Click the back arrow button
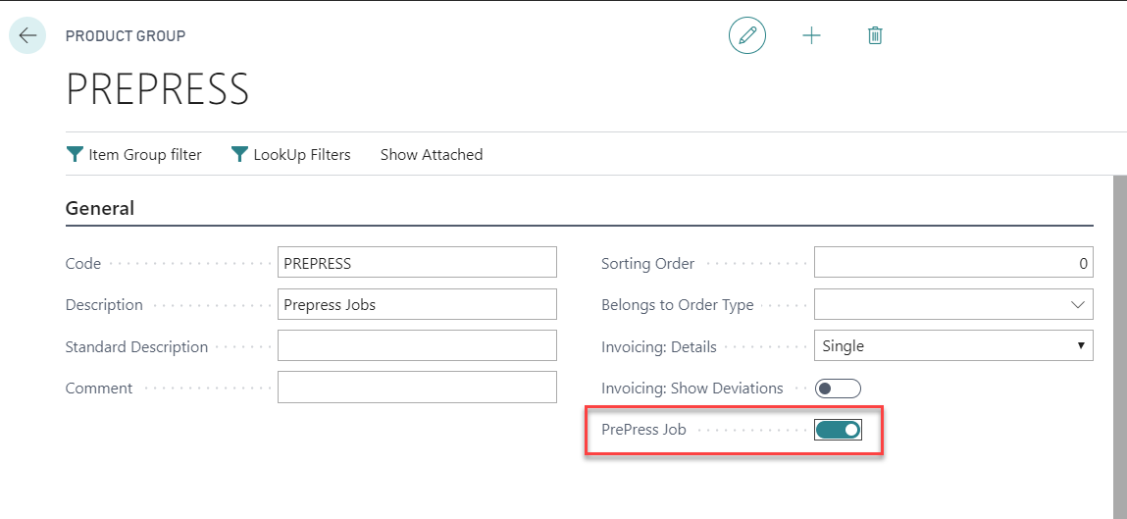This screenshot has height=519, width=1127. (27, 35)
